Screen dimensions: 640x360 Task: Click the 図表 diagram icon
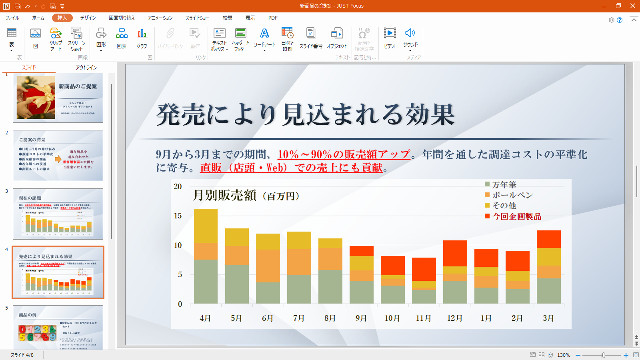122,39
